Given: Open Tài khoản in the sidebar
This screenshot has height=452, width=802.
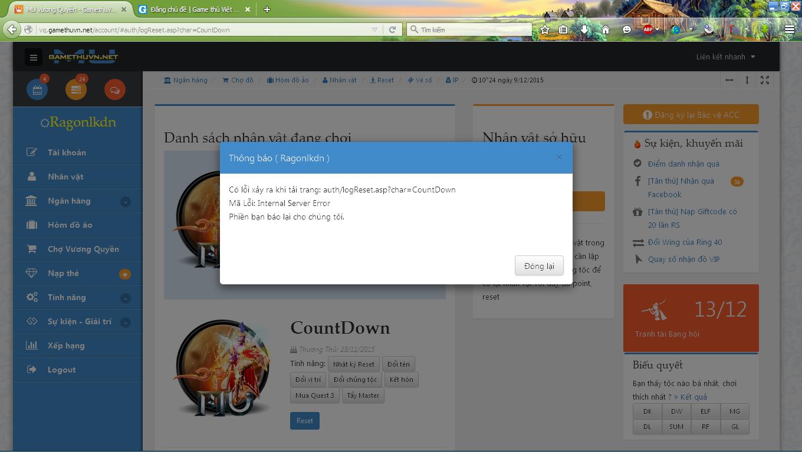Looking at the screenshot, I should [x=78, y=152].
